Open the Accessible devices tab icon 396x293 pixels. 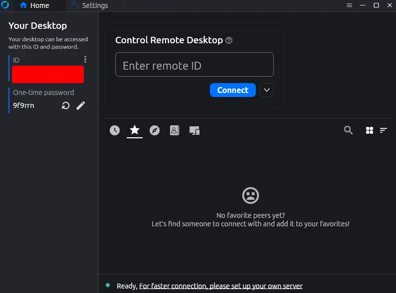click(195, 130)
